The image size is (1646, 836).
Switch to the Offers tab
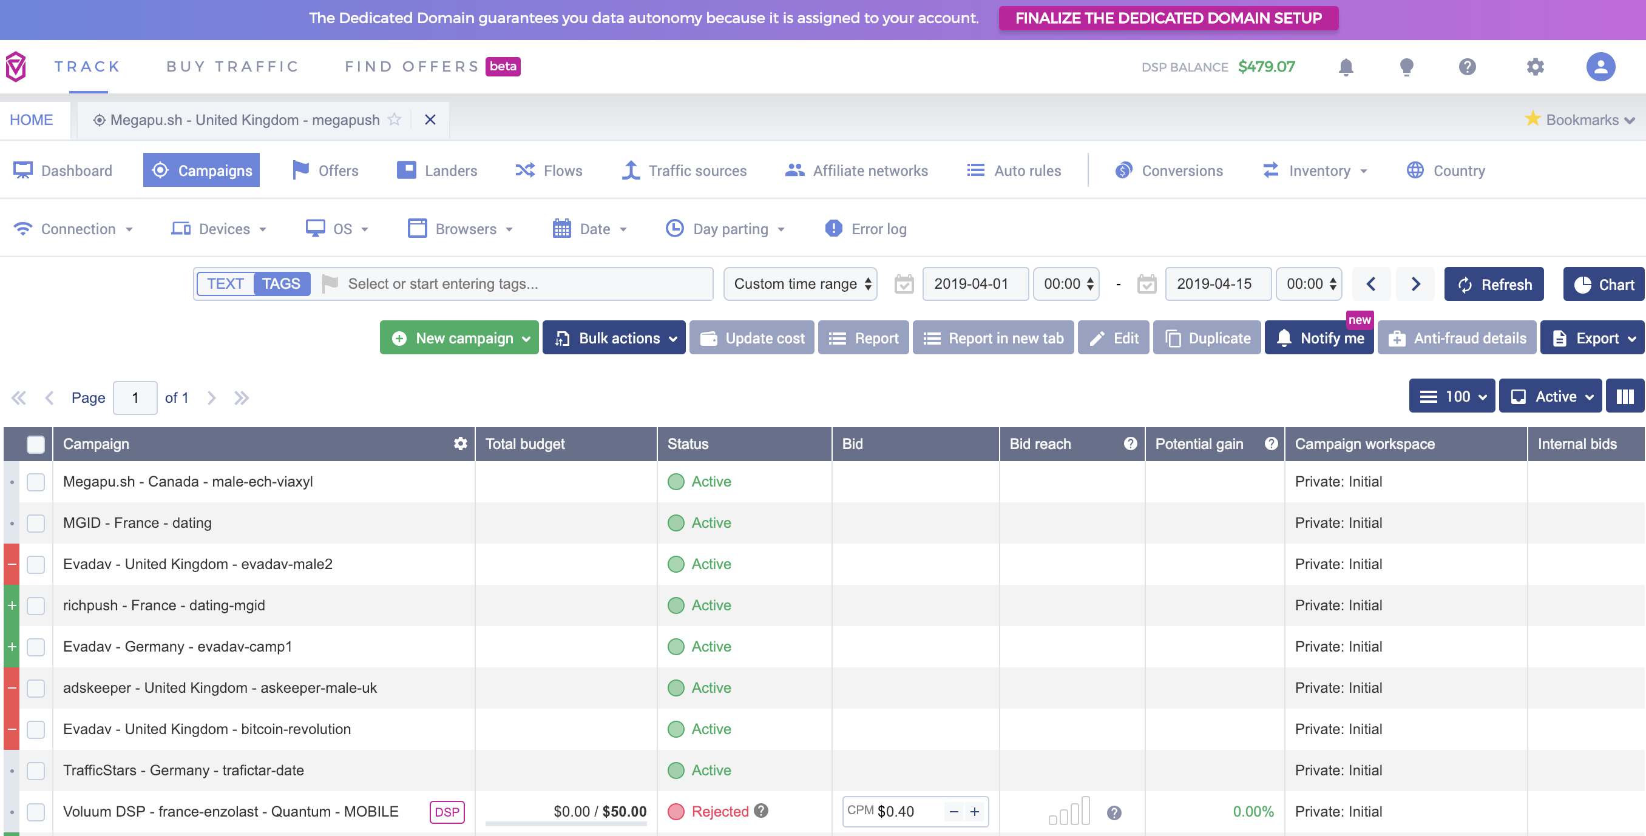[335, 169]
